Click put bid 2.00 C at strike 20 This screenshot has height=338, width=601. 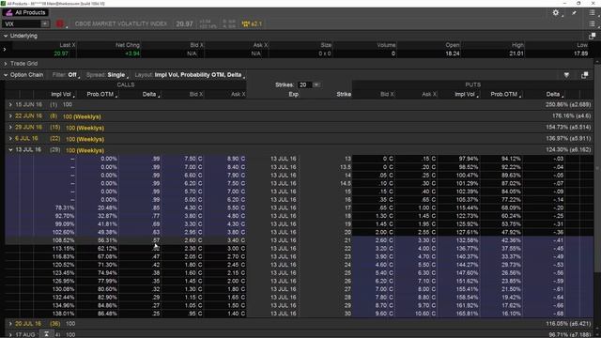coord(383,232)
